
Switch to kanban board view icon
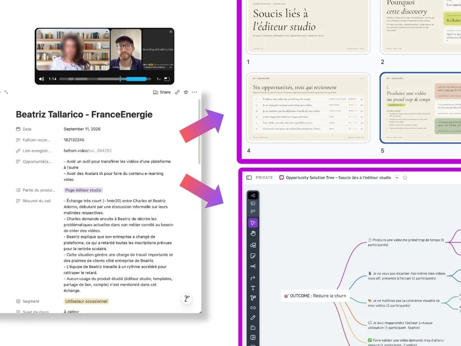[253, 211]
